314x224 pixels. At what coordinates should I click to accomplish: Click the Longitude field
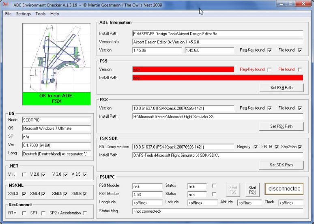click(147, 203)
